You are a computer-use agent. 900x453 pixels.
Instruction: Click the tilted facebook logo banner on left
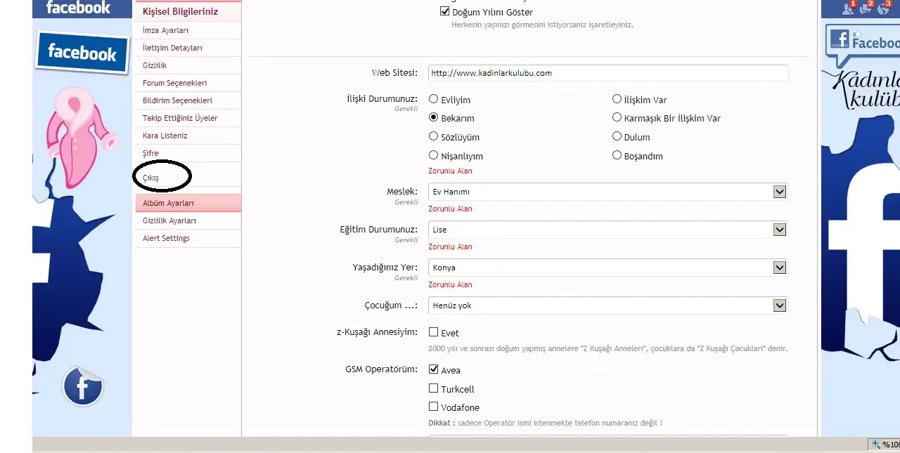[82, 53]
